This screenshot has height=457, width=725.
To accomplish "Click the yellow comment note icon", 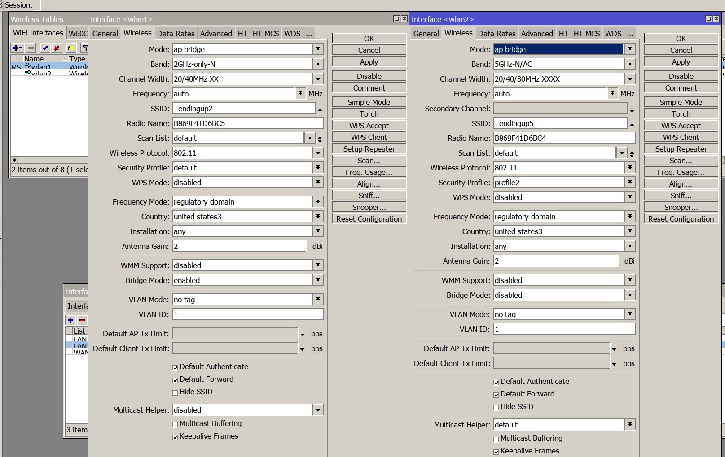I will (71, 48).
